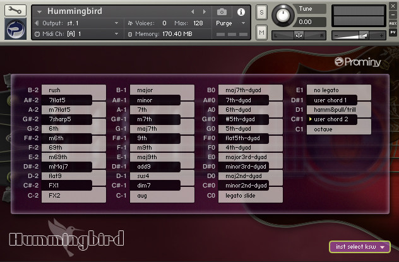
Task: Mute the Hummingbird instrument
Action: tap(261, 32)
